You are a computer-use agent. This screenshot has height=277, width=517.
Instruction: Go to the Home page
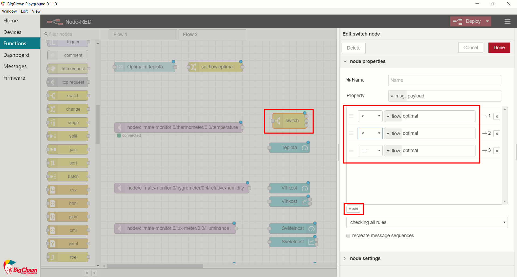click(20, 20)
